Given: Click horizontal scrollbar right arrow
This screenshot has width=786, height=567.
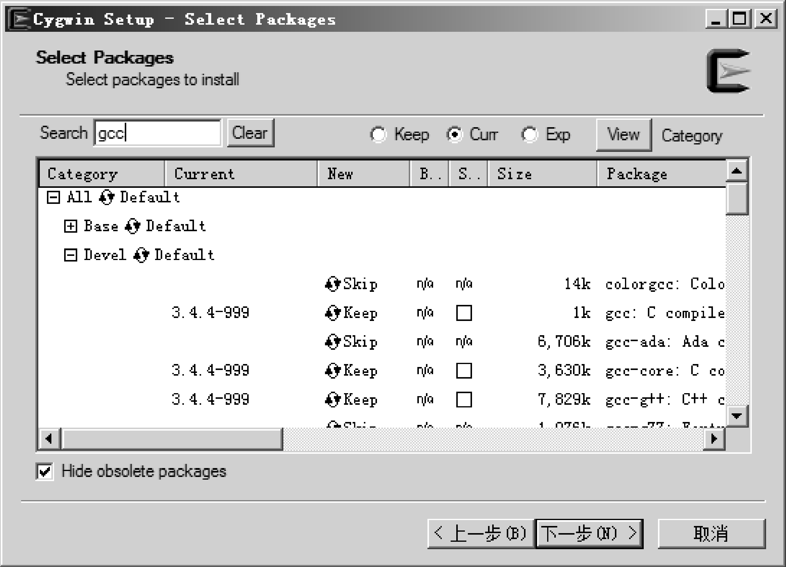Looking at the screenshot, I should tap(714, 439).
